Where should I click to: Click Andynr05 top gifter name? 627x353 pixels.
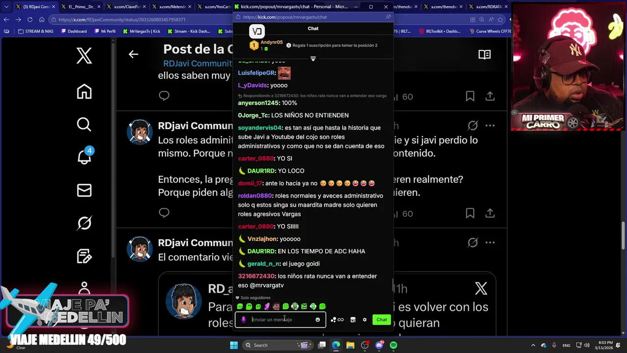click(271, 42)
